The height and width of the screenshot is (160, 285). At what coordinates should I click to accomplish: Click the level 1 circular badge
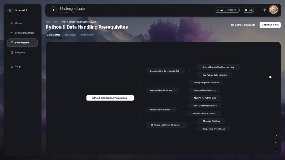53,10
